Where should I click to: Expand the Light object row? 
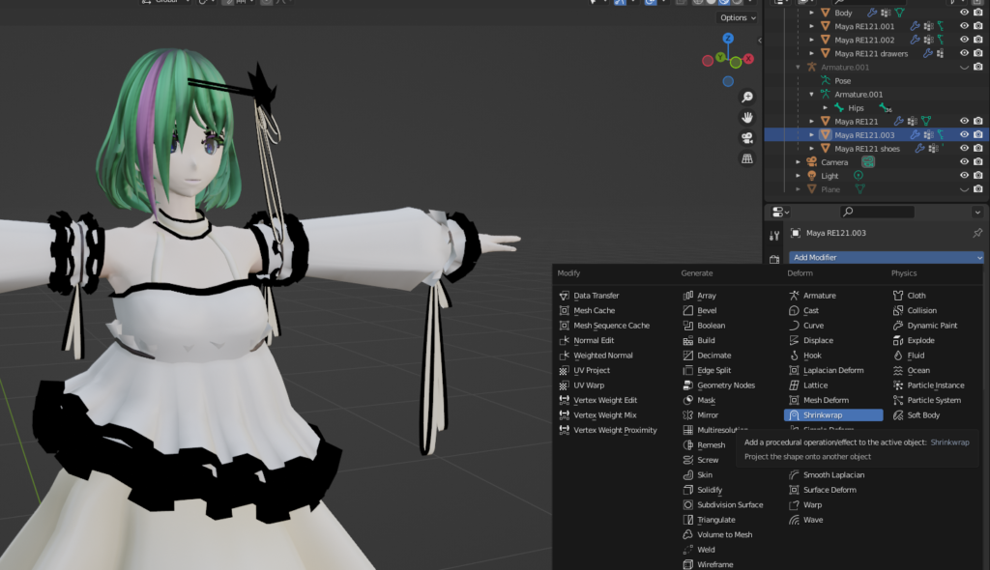[x=798, y=176]
